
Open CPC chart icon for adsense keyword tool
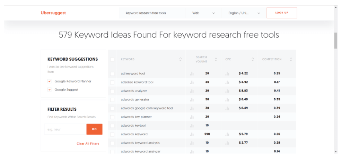pos(227,82)
